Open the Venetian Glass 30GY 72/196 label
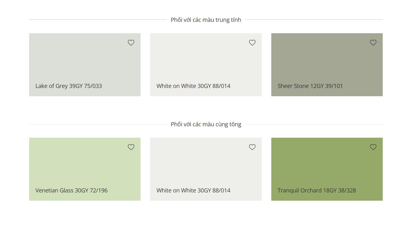 click(x=72, y=191)
